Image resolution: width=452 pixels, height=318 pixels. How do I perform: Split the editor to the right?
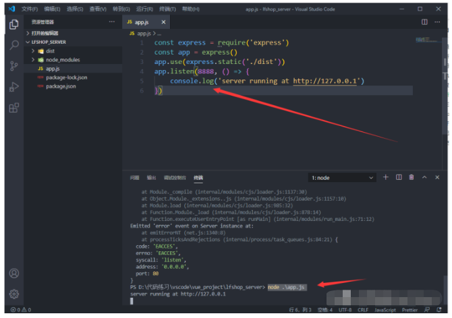424,22
